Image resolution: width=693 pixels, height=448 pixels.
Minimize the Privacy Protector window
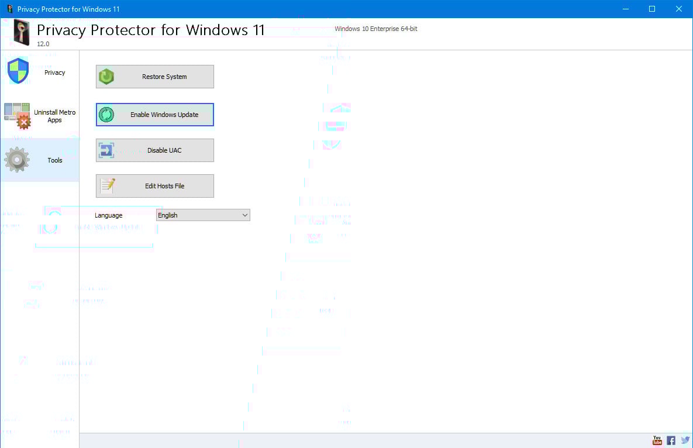coord(625,9)
